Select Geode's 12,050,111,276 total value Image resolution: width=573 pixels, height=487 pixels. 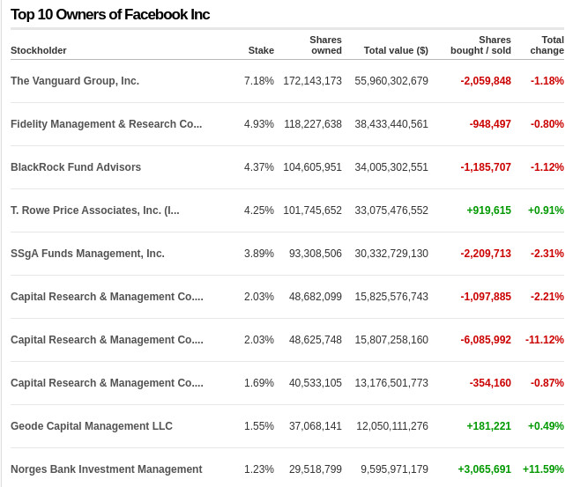pyautogui.click(x=391, y=426)
